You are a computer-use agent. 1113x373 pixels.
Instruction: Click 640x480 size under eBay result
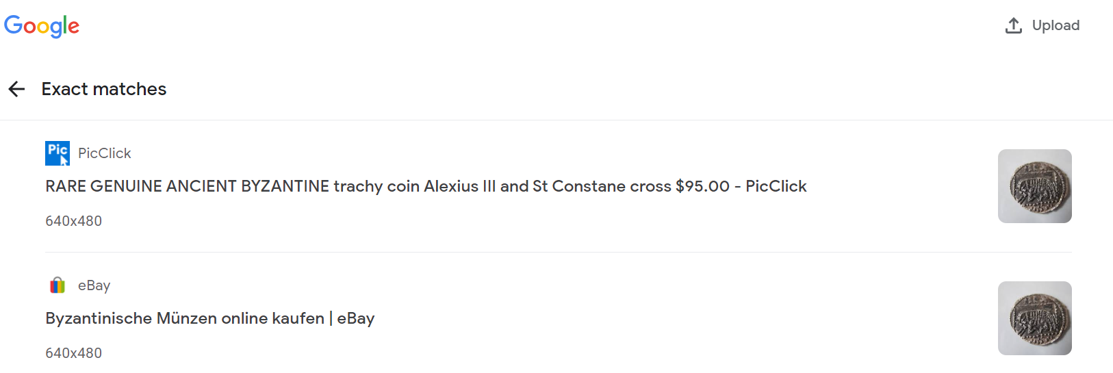(73, 353)
